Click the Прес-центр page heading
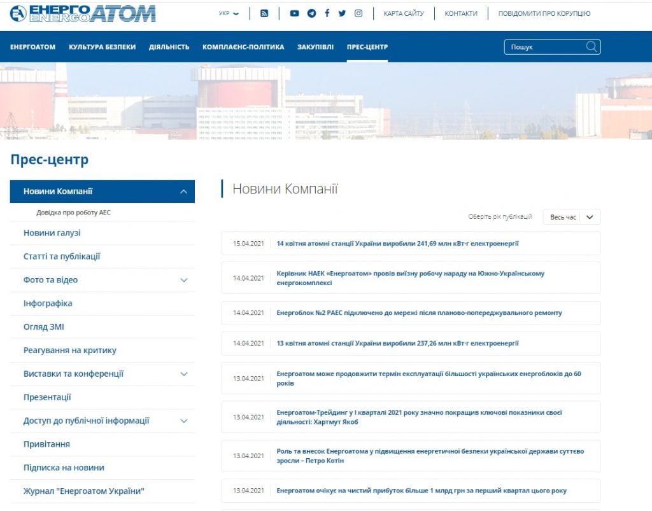652x511 pixels. point(50,160)
